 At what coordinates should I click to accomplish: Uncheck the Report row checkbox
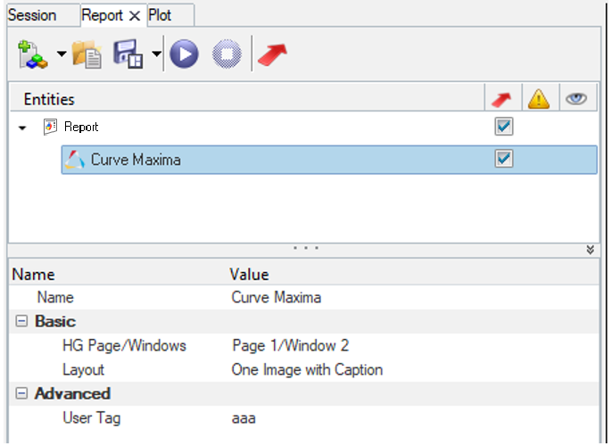(504, 127)
